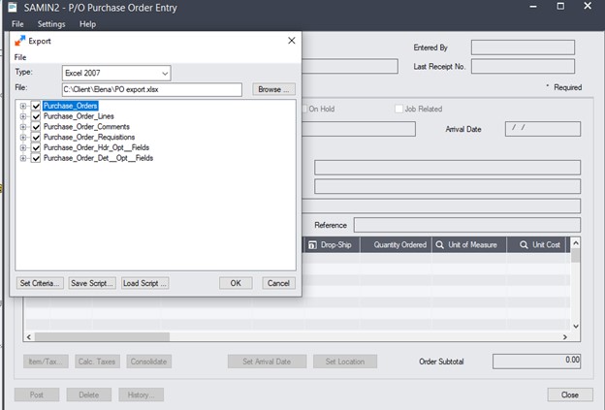
Task: Click the Browse button
Action: (x=272, y=89)
